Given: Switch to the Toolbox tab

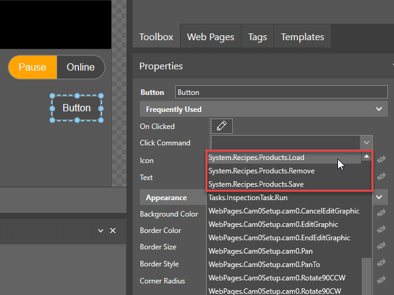Looking at the screenshot, I should pyautogui.click(x=156, y=37).
